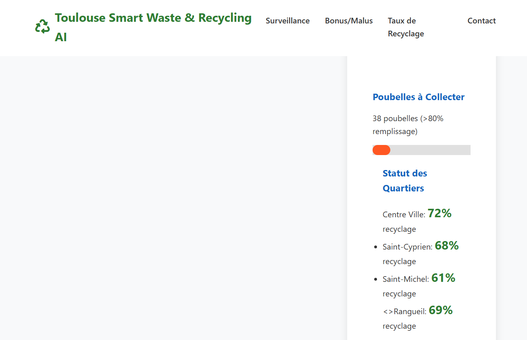
Task: Click the 72% recycling figure
Action: pyautogui.click(x=440, y=213)
